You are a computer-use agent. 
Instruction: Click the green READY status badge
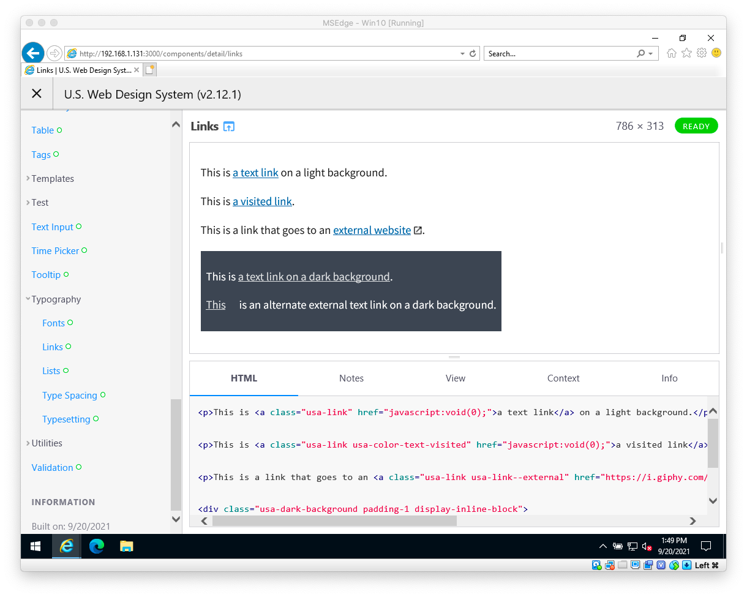click(x=696, y=126)
